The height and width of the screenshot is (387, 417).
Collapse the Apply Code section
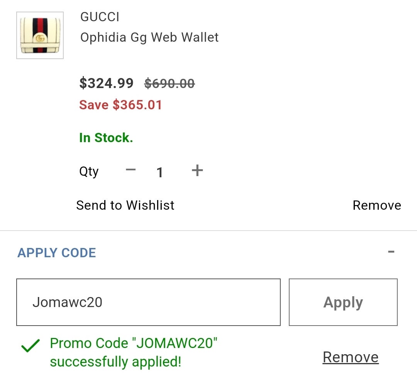click(x=391, y=251)
